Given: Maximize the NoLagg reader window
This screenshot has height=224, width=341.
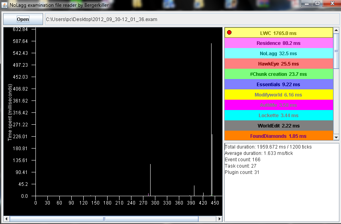Looking at the screenshot, I should pos(317,3).
